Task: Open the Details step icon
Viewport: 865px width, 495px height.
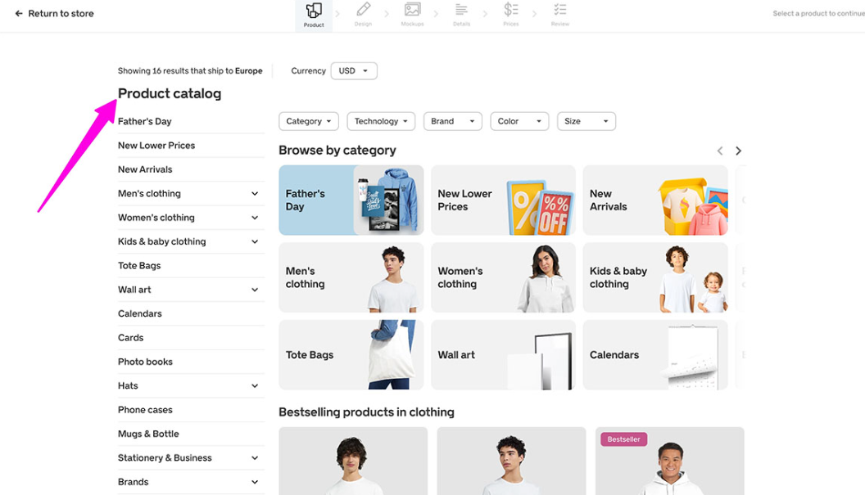Action: pos(461,11)
